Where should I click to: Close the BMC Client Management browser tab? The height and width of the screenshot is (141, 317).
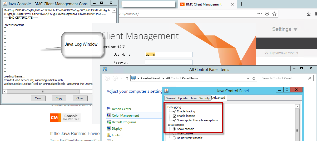click(x=232, y=4)
